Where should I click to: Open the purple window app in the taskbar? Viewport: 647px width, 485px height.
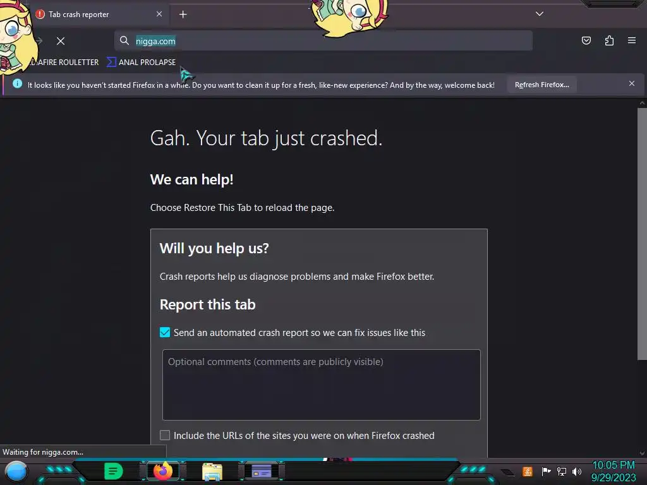coord(262,471)
